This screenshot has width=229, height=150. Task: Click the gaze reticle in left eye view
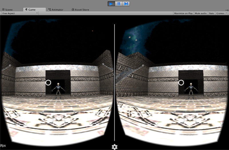point(48,83)
